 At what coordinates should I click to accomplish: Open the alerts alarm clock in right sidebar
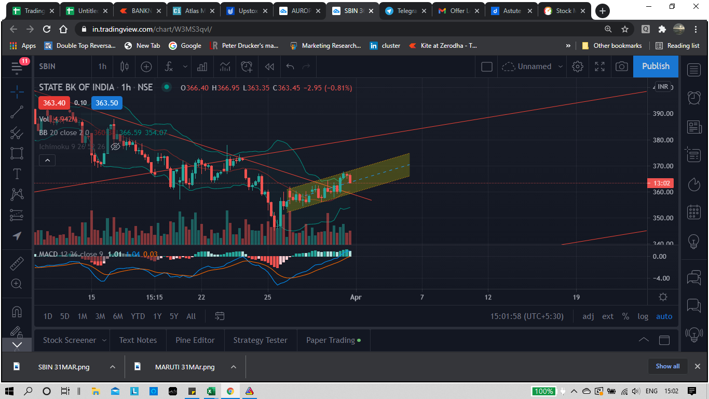pos(694,98)
